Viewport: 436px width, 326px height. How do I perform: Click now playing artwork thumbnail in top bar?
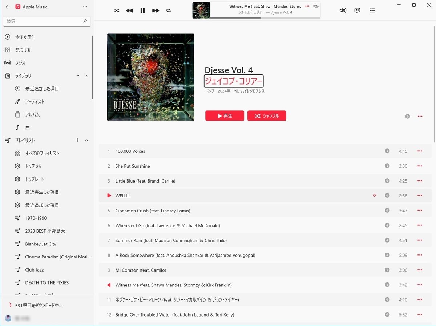(201, 10)
